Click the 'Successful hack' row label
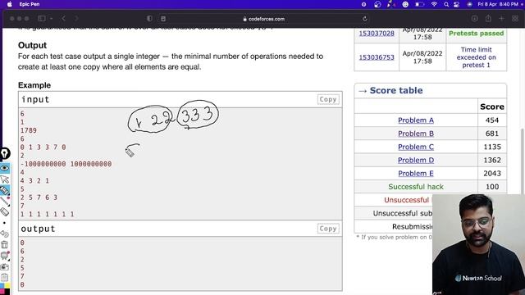This screenshot has height=295, width=525. (x=416, y=187)
